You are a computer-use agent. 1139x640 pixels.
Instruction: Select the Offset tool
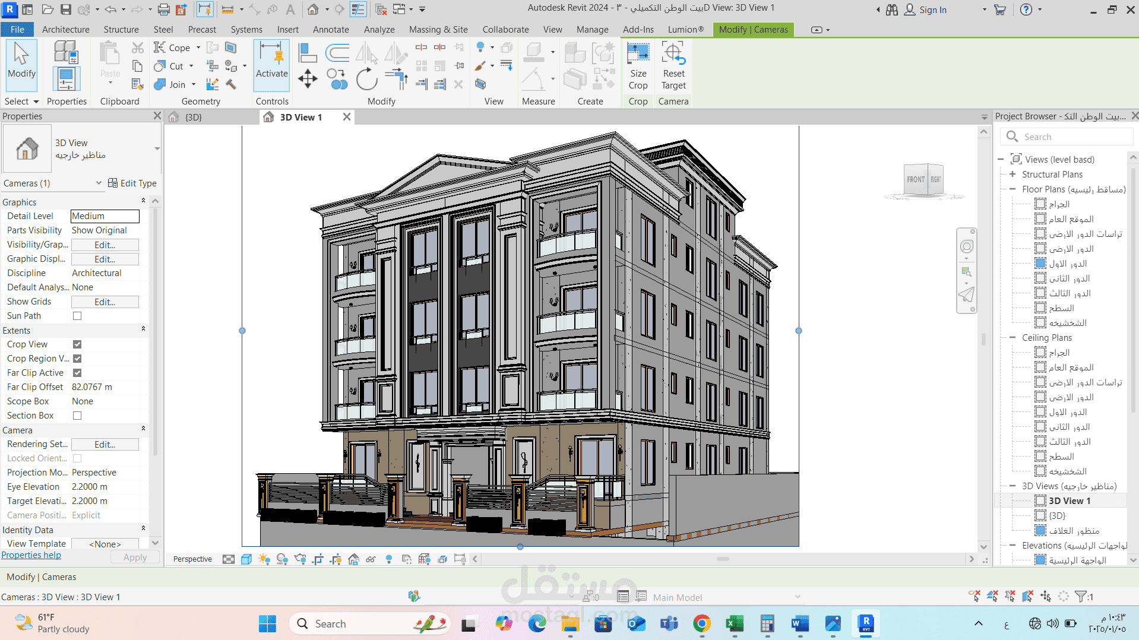pyautogui.click(x=337, y=53)
